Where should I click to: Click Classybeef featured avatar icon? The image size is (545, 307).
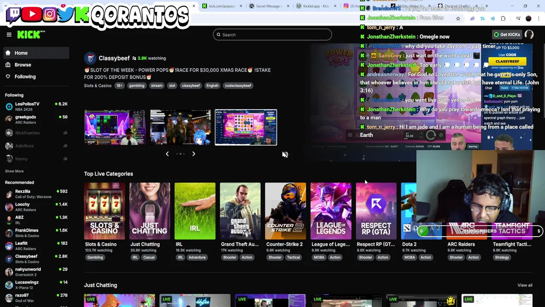[x=90, y=58]
